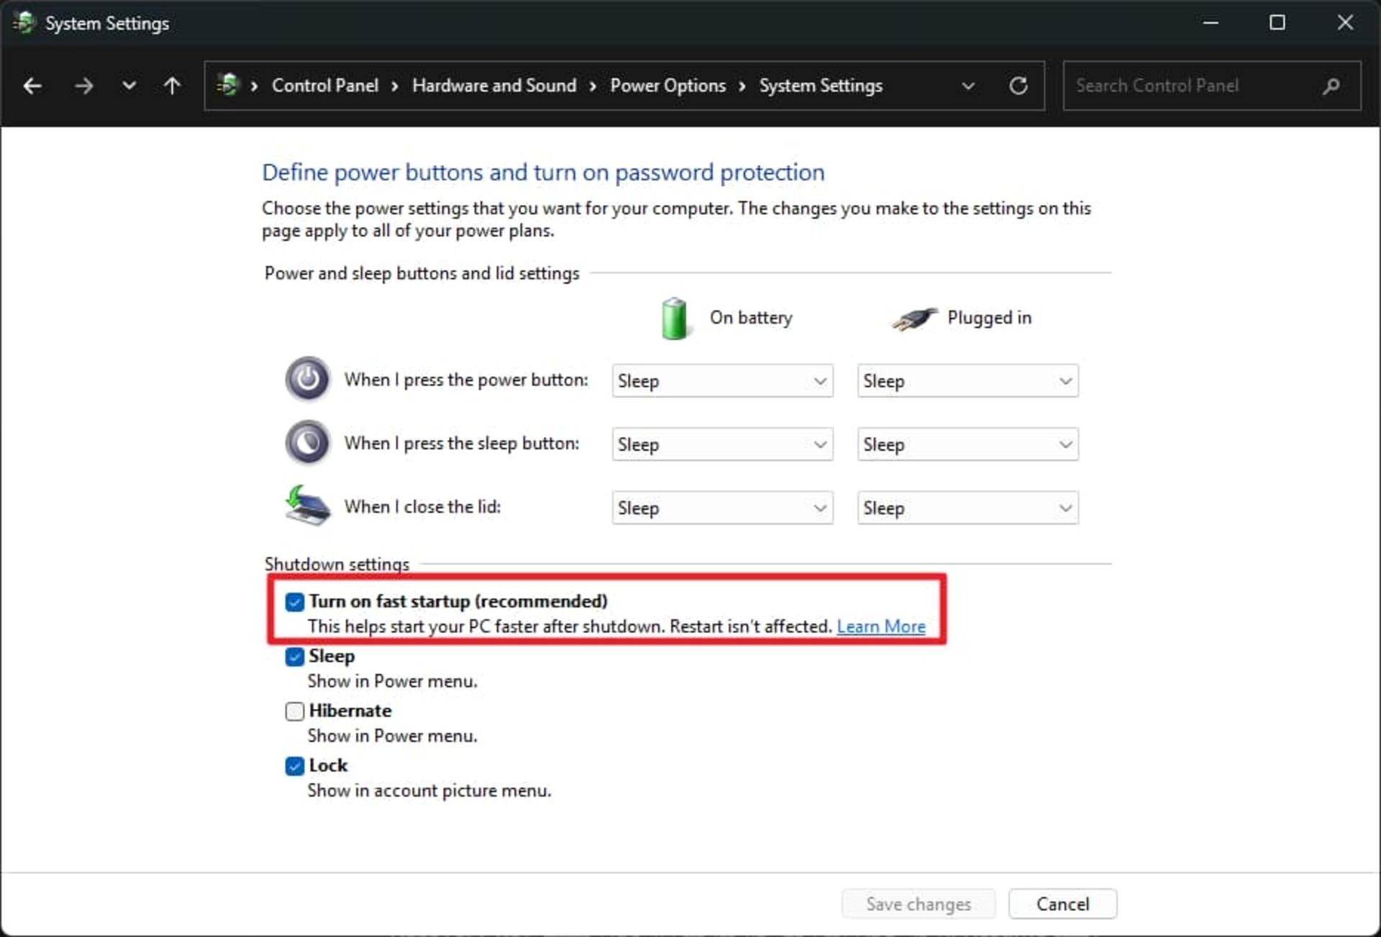
Task: Click the Cancel button
Action: [1062, 904]
